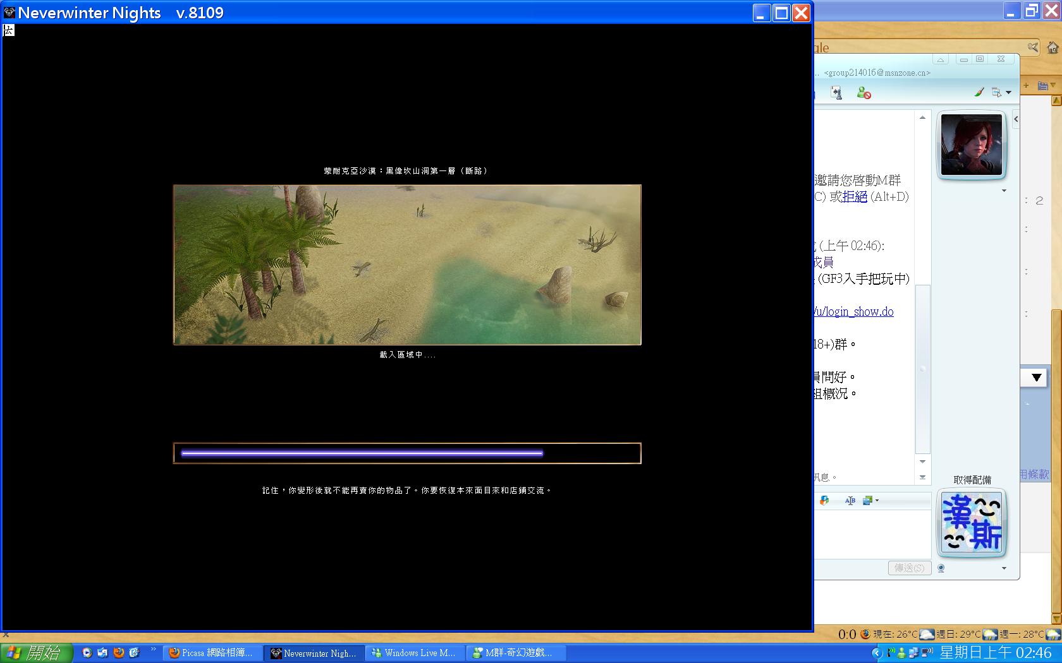
Task: Open the dropdown arrow on the webpage
Action: click(x=1036, y=378)
